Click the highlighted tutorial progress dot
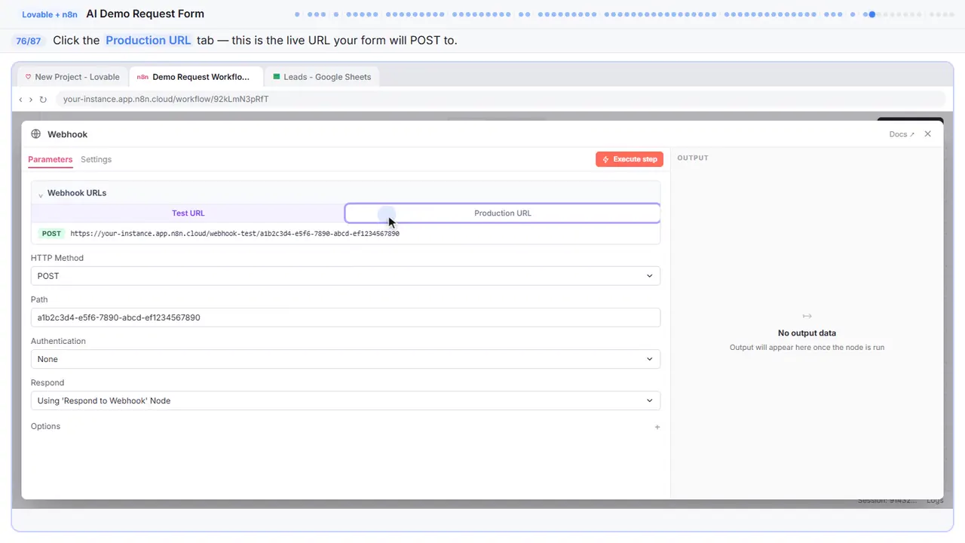The width and height of the screenshot is (965, 543). pyautogui.click(x=872, y=14)
